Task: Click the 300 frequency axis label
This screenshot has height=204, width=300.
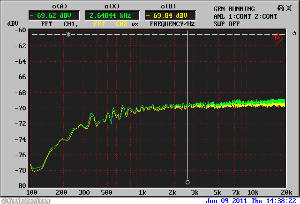Action: (x=84, y=192)
